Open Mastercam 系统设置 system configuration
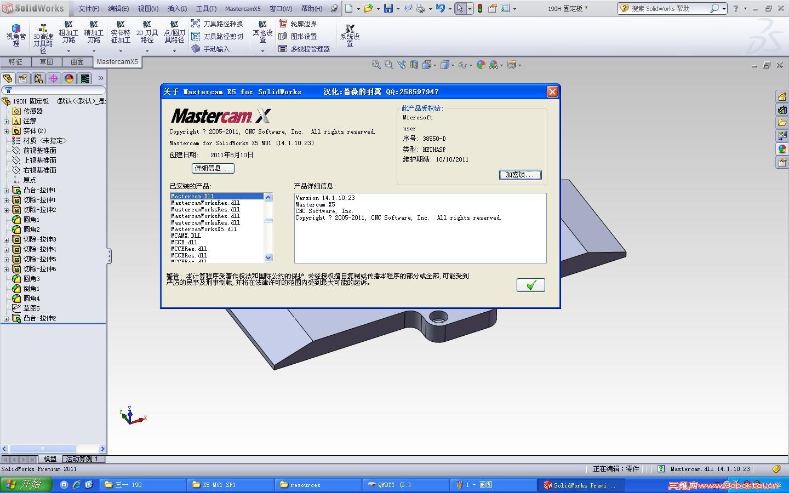Viewport: 789px width, 493px height. (350, 36)
